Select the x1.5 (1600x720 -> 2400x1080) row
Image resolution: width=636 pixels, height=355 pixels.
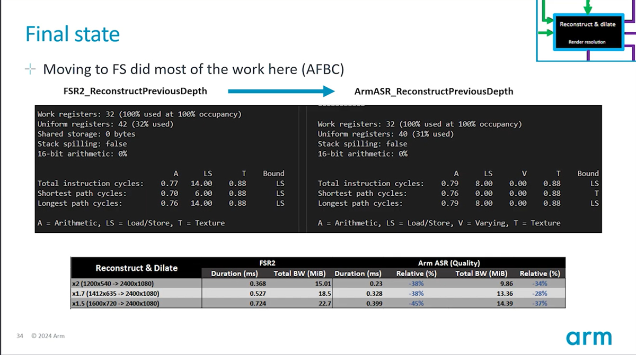tap(116, 303)
